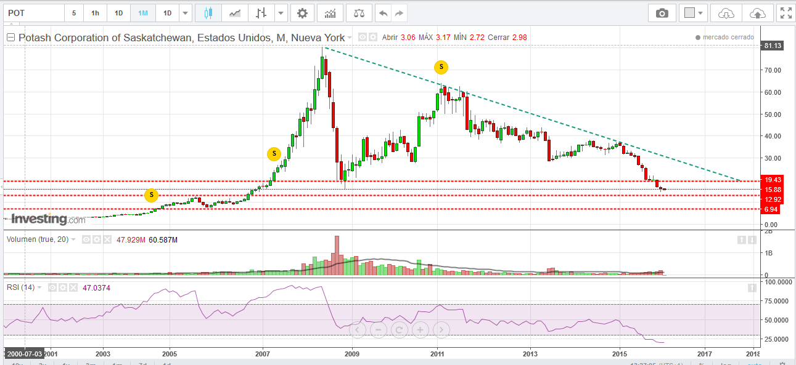Click the 2009 label on time axis
This screenshot has height=365, width=796.
click(x=351, y=354)
